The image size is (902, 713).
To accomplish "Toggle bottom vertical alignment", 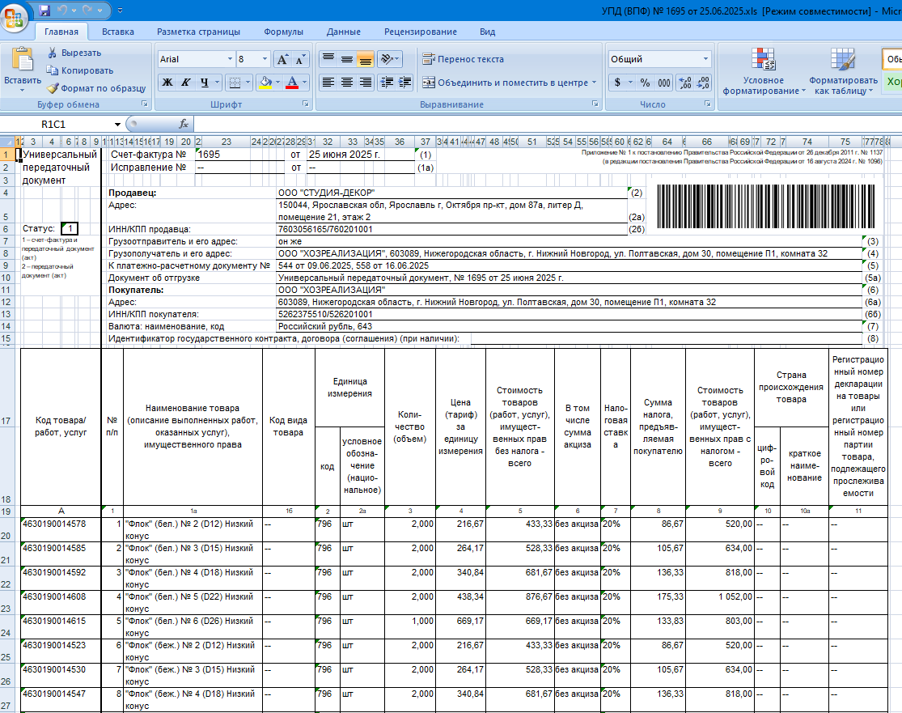I will (x=366, y=59).
